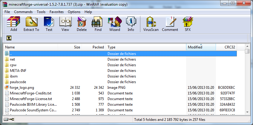The image size is (253, 125).
Task: Open the Favorites menu
Action: point(56,12)
